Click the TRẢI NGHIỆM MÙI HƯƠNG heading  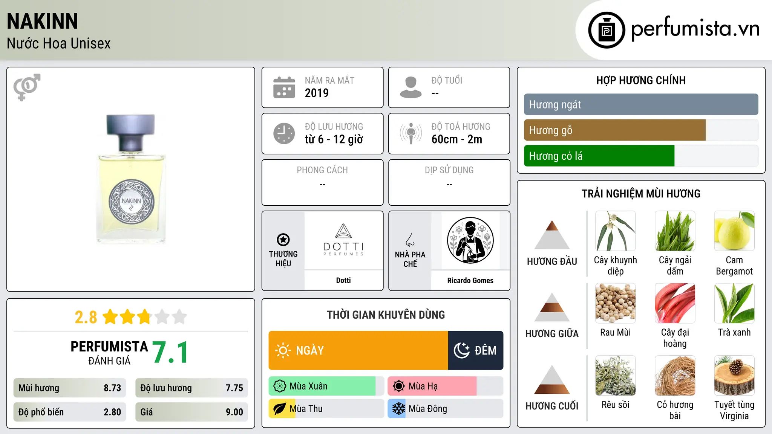click(641, 194)
